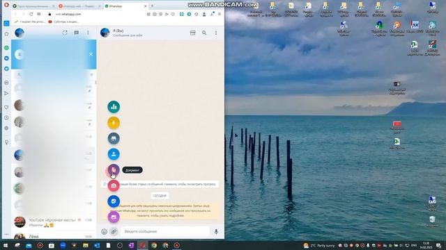Open Opera settings gear in the sidebar
The height and width of the screenshot is (250, 446).
(6, 128)
